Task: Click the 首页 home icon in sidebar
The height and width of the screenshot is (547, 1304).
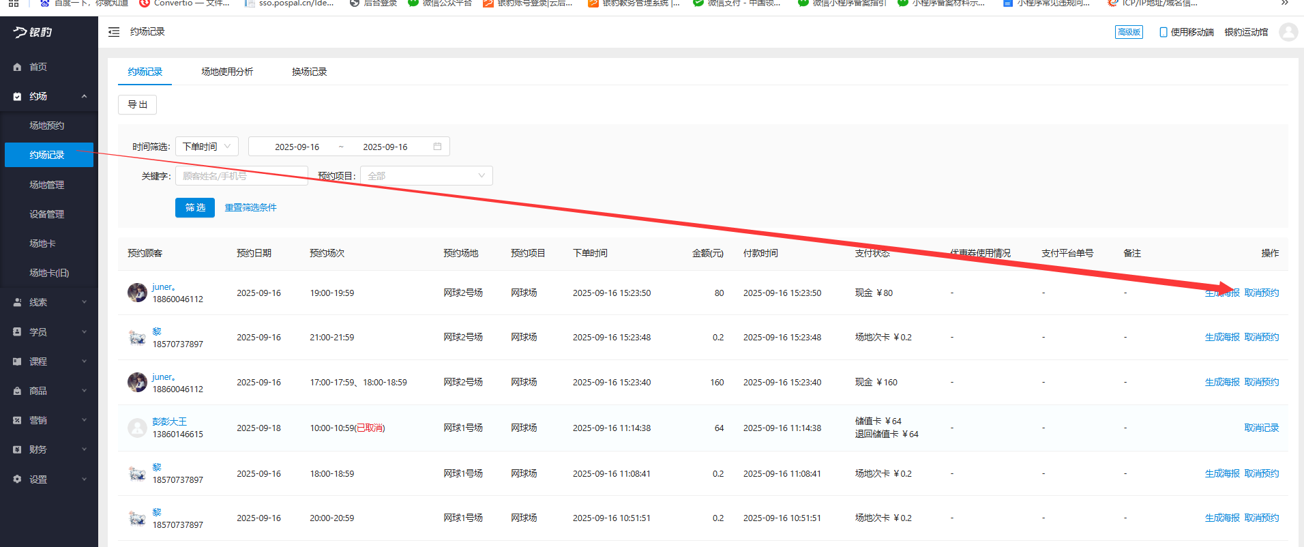Action: coord(17,67)
